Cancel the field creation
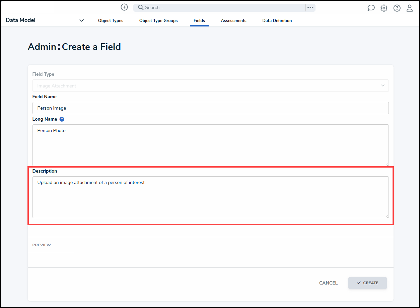The width and height of the screenshot is (420, 308). coord(328,283)
